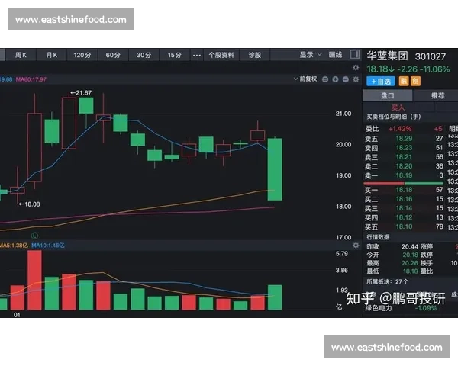Screen dimensions: 458x366
Task: Click the green circled L marker
Action: tap(34, 236)
